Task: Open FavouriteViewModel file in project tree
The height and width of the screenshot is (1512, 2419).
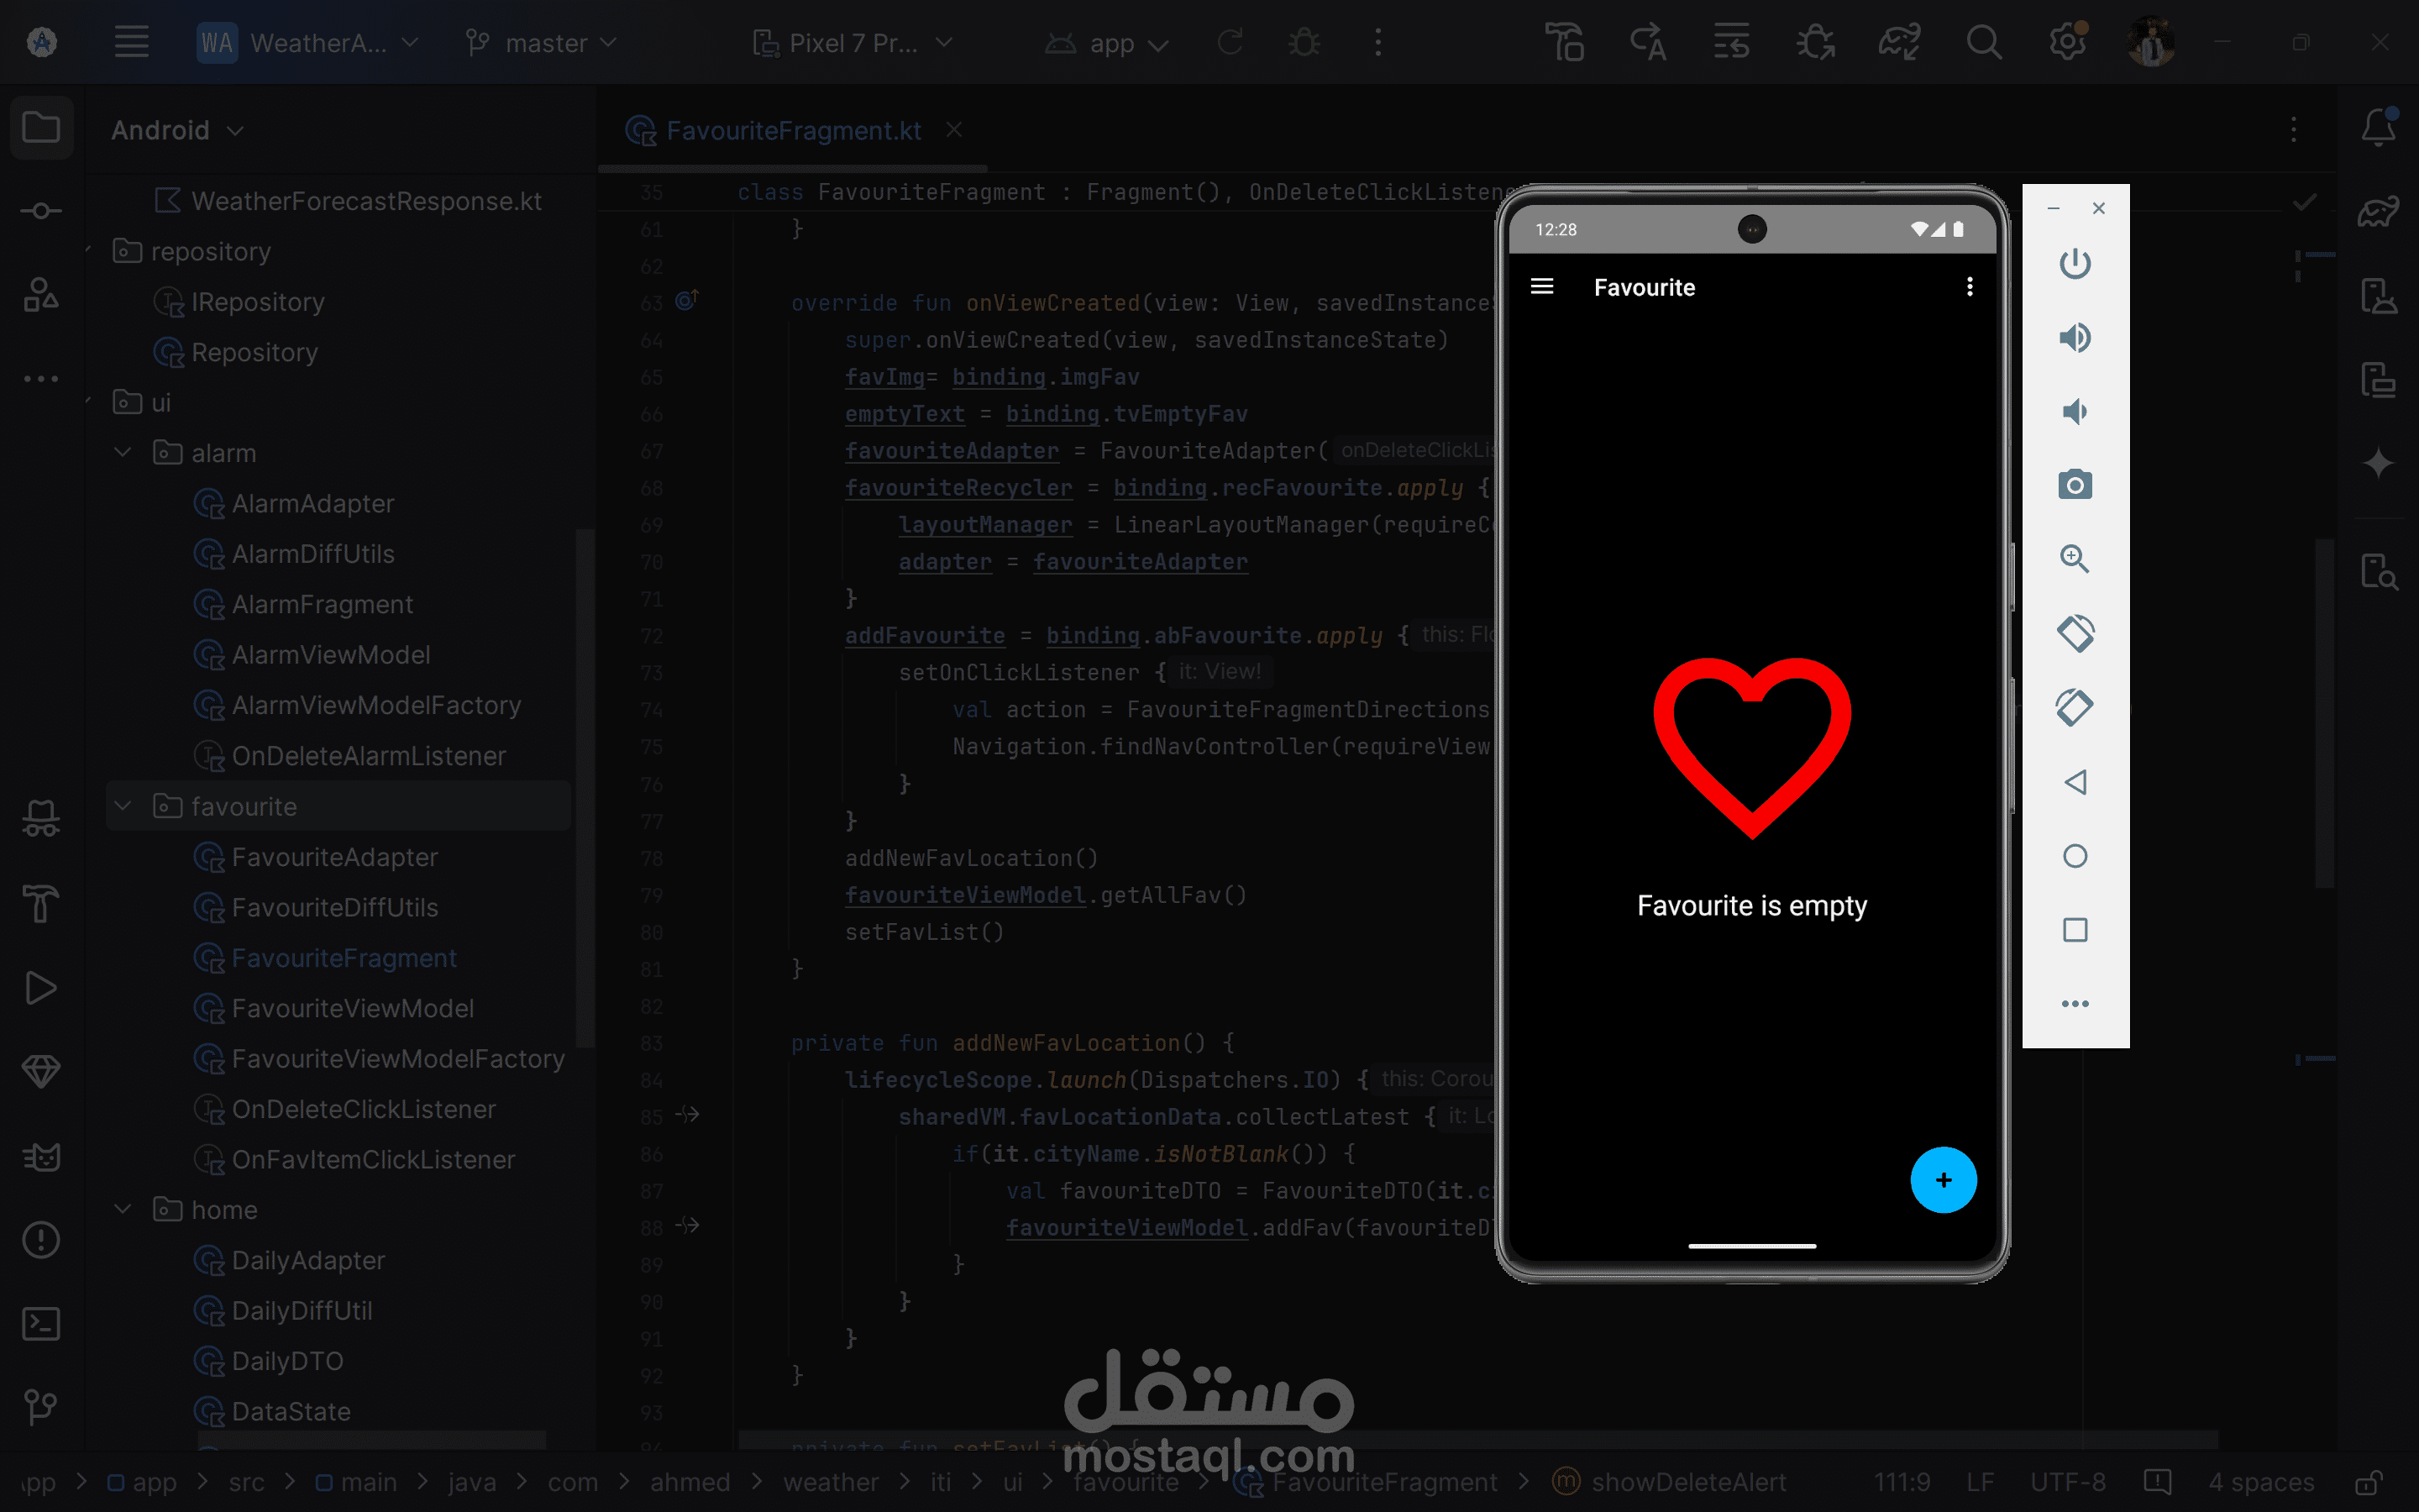Action: [x=352, y=1008]
